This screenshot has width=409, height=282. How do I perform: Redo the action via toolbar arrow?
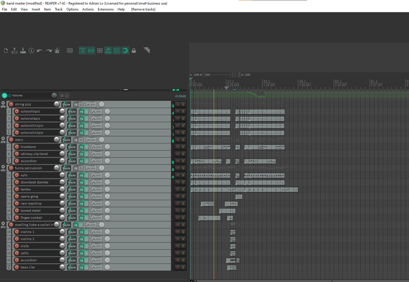[x=49, y=51]
